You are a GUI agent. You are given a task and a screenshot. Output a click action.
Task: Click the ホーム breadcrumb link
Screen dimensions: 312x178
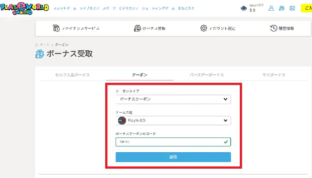(x=44, y=44)
